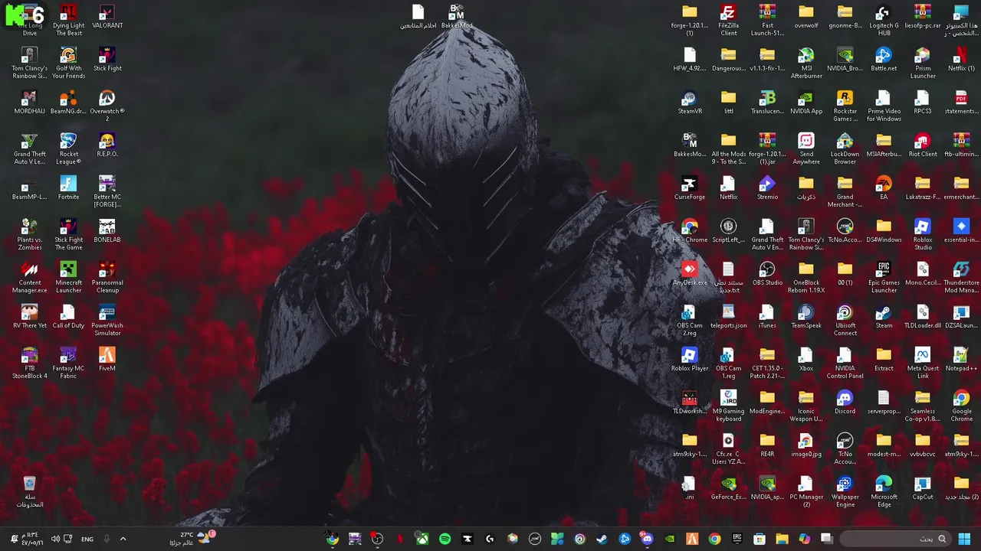Open the MORDHAU desktop shortcut
Screen dimensions: 981x551
[x=29, y=103]
